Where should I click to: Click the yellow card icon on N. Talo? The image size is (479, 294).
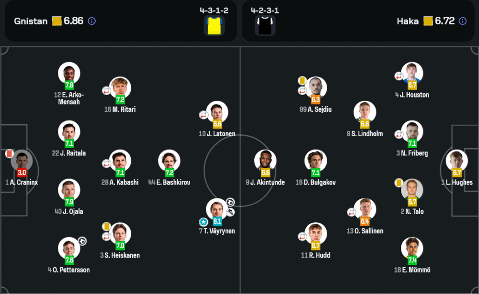tap(399, 183)
